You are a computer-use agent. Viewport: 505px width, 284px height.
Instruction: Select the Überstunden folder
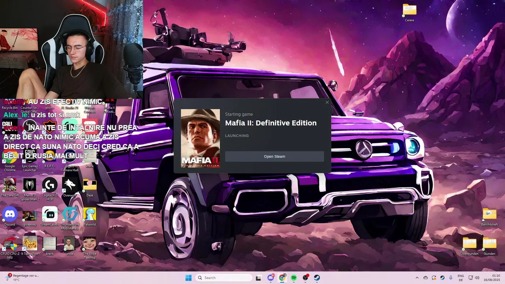tap(469, 246)
